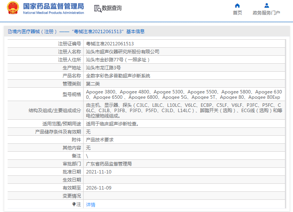Click the document icon beside 境内医疗器械
This screenshot has width=293, height=212.
click(10, 31)
